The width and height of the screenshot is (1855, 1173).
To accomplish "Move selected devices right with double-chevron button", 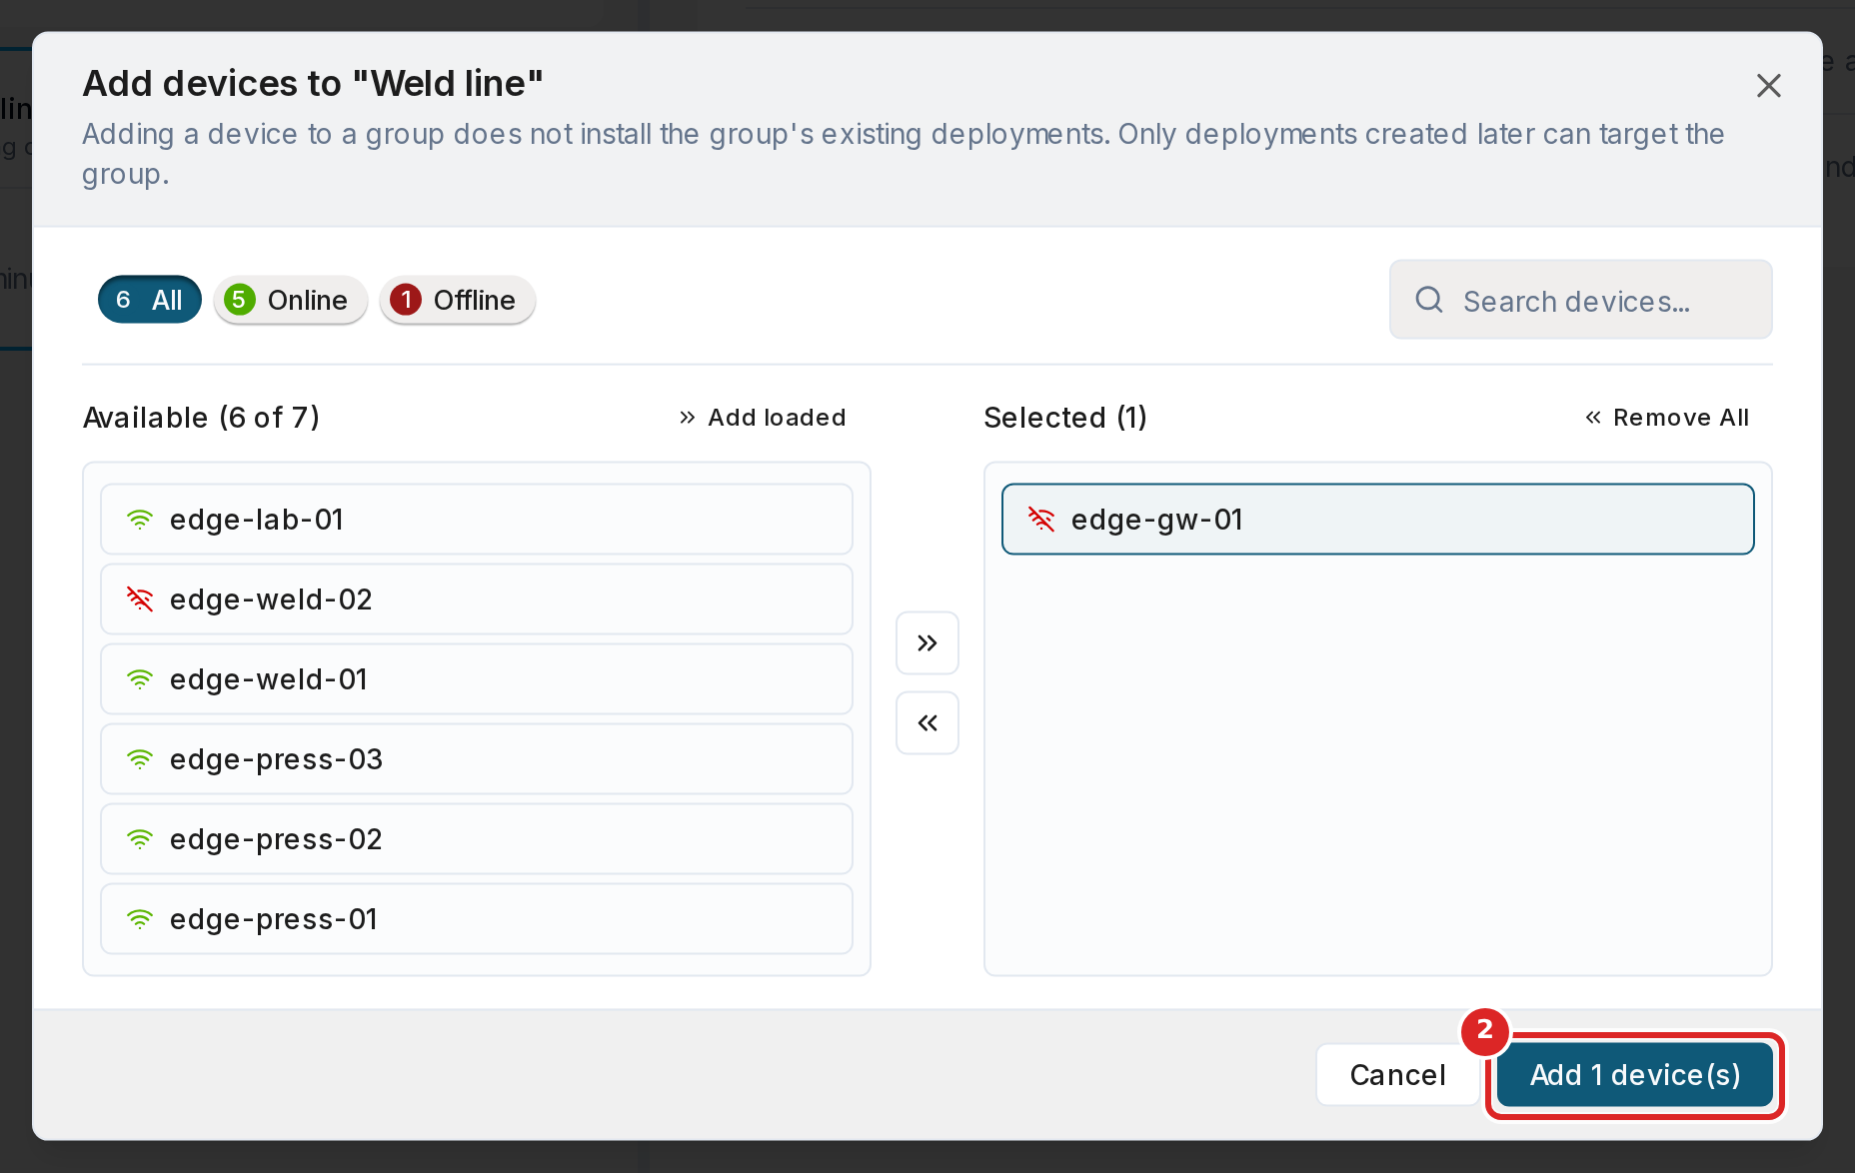I will [x=927, y=642].
